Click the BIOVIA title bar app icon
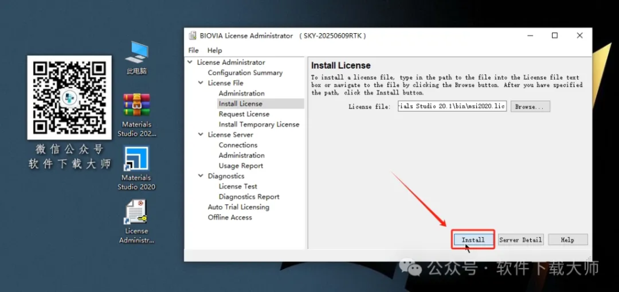The width and height of the screenshot is (619, 292). 193,36
